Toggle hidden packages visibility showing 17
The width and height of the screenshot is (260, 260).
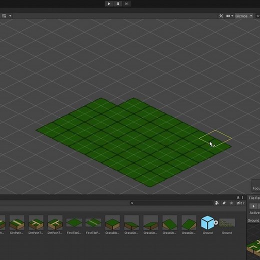pyautogui.click(x=240, y=203)
